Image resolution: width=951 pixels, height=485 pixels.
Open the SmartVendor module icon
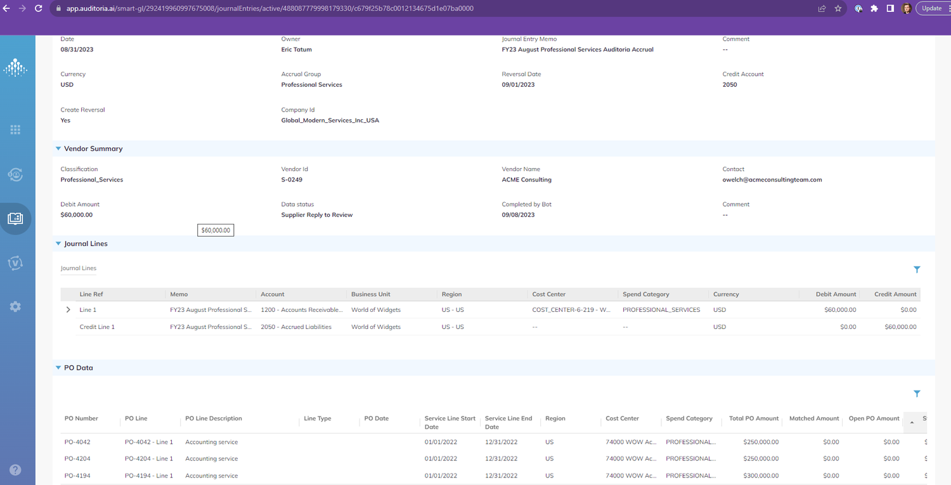coord(15,262)
